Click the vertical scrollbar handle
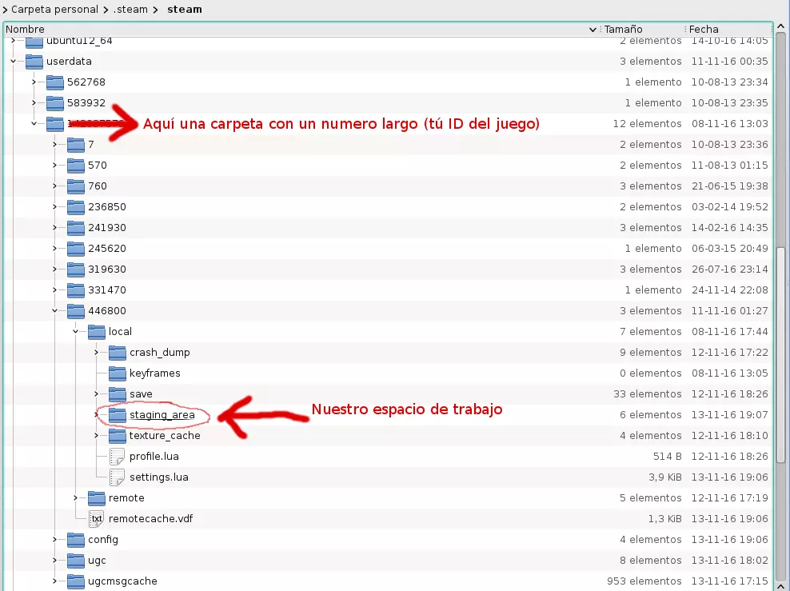The width and height of the screenshot is (790, 591). click(781, 354)
